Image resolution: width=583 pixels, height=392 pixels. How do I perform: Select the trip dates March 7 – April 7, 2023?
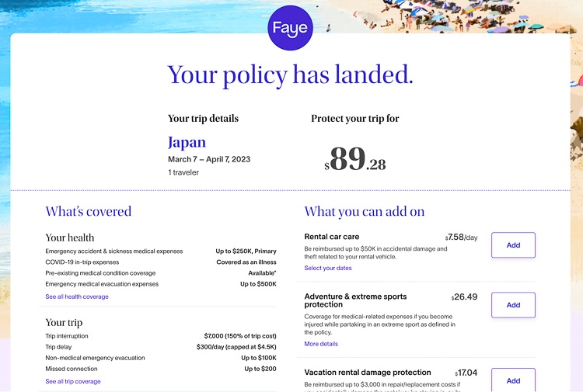[x=209, y=159]
